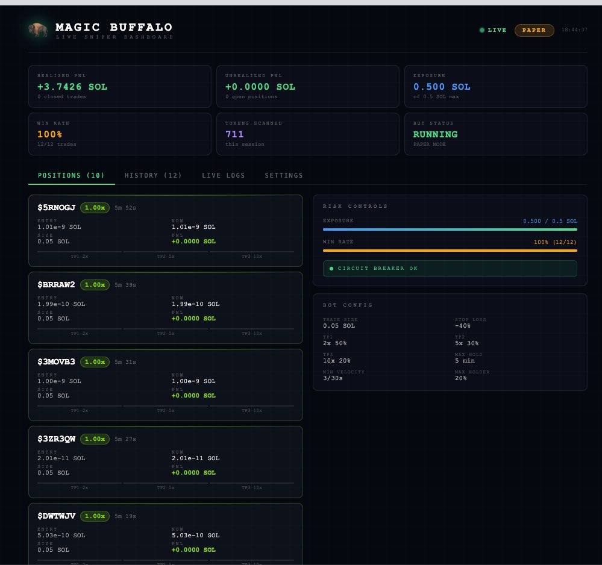Viewport: 602px width, 565px height.
Task: Click the Max Holder 20% value
Action: [x=461, y=378]
